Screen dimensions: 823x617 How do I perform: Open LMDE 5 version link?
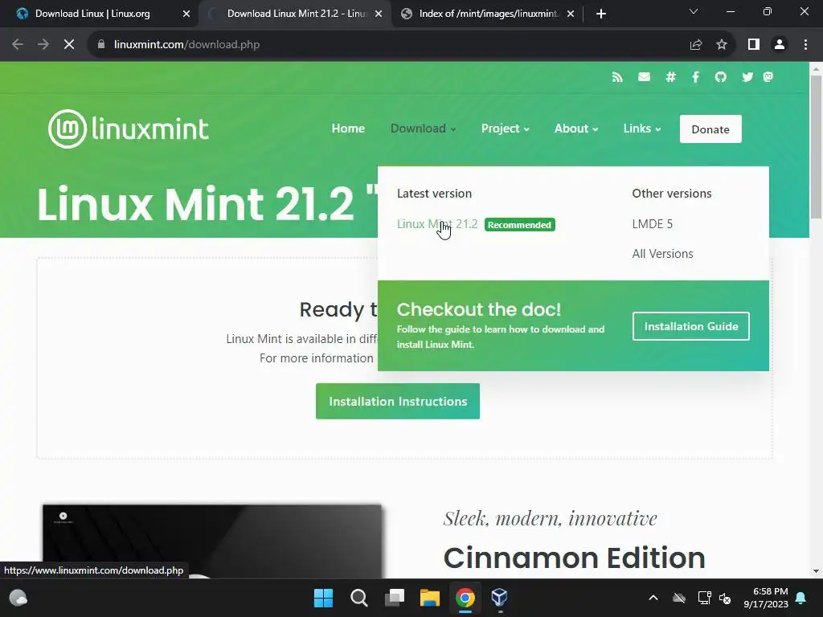click(x=652, y=224)
